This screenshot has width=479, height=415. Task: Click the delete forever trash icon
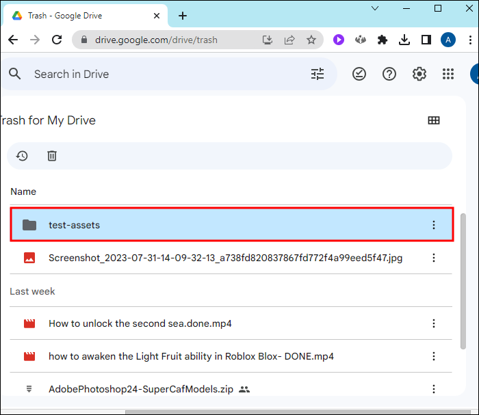pos(52,156)
